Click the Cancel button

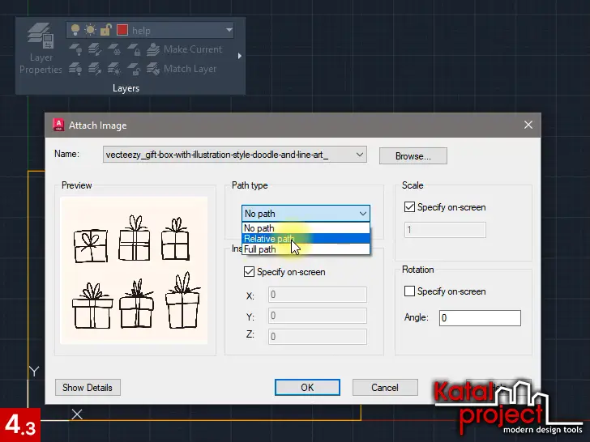385,388
